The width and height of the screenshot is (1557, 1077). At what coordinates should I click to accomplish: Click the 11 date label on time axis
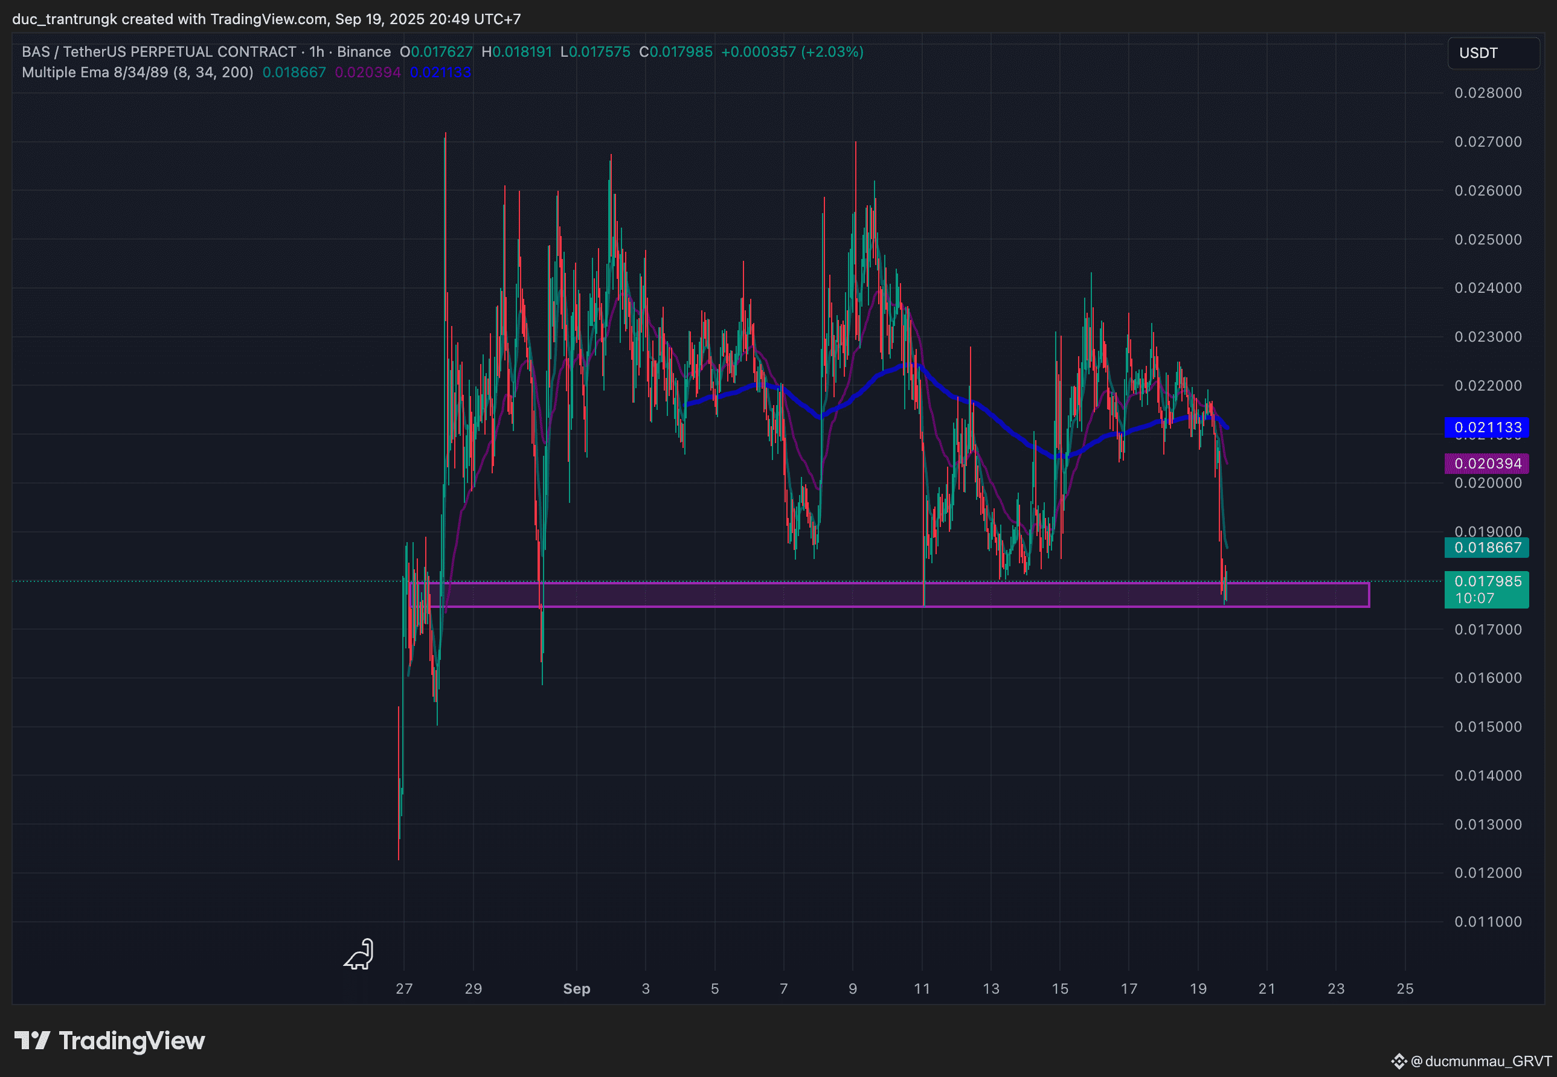pos(922,989)
